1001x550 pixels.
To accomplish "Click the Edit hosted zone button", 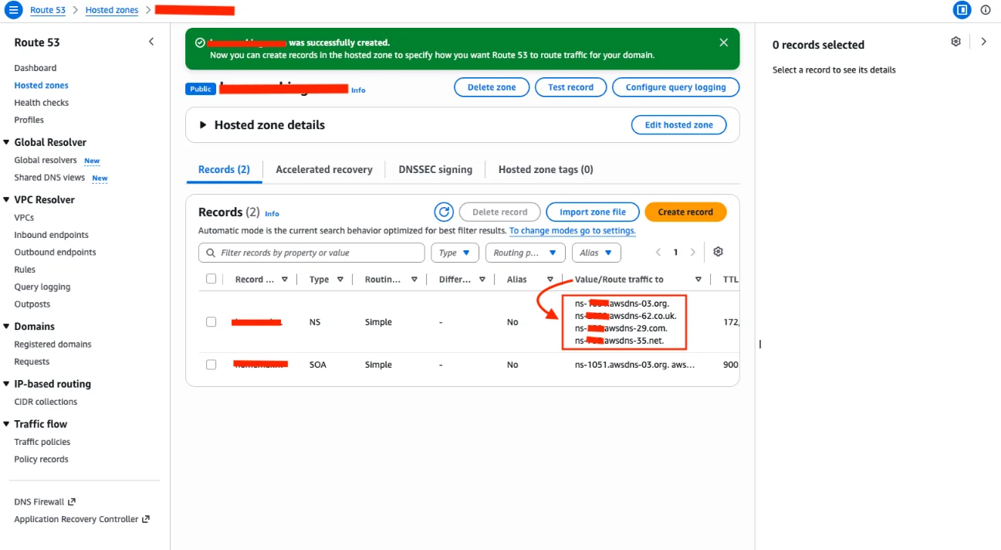I will 679,125.
